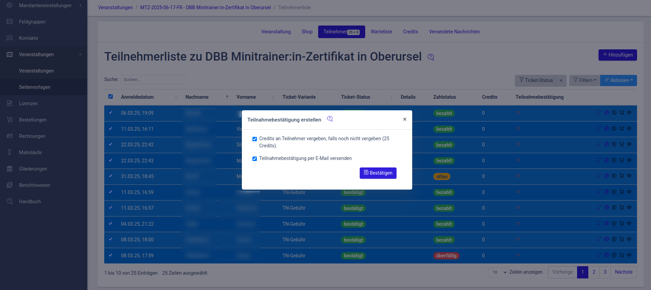Click the payment coin icon in the last row
Image resolution: width=651 pixels, height=290 pixels.
[x=614, y=255]
